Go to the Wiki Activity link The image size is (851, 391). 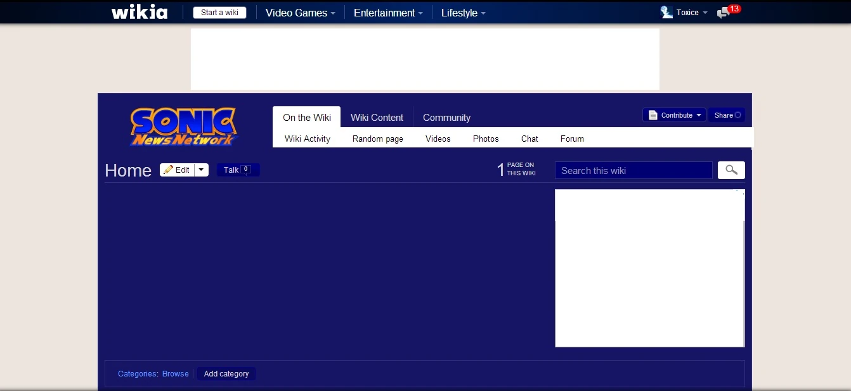point(308,139)
